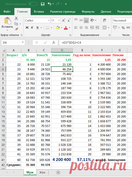This screenshot has width=132, height=177.
Task: Align text left
Action: pyautogui.click(x=76, y=28)
